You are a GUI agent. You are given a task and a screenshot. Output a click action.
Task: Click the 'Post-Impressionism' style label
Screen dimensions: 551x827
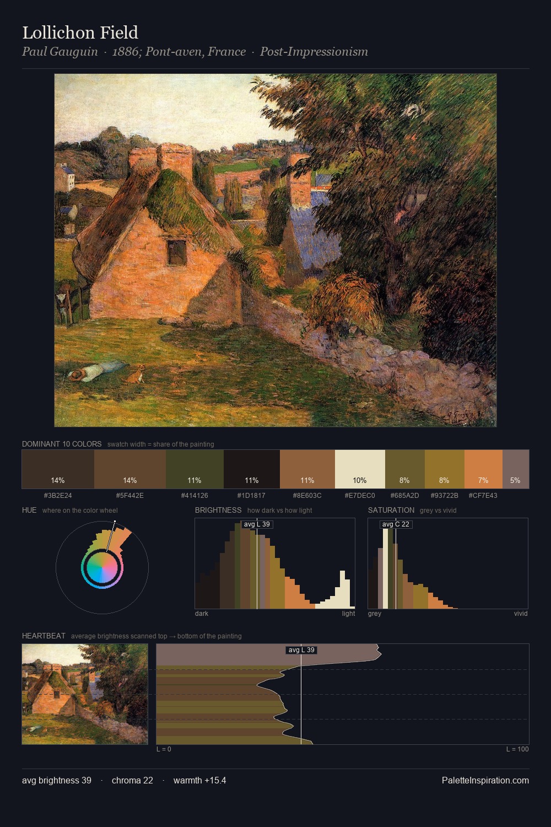click(x=314, y=52)
